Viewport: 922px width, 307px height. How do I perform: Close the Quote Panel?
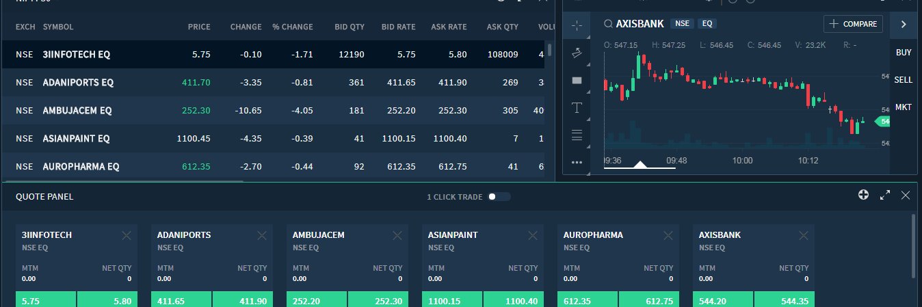pos(906,195)
